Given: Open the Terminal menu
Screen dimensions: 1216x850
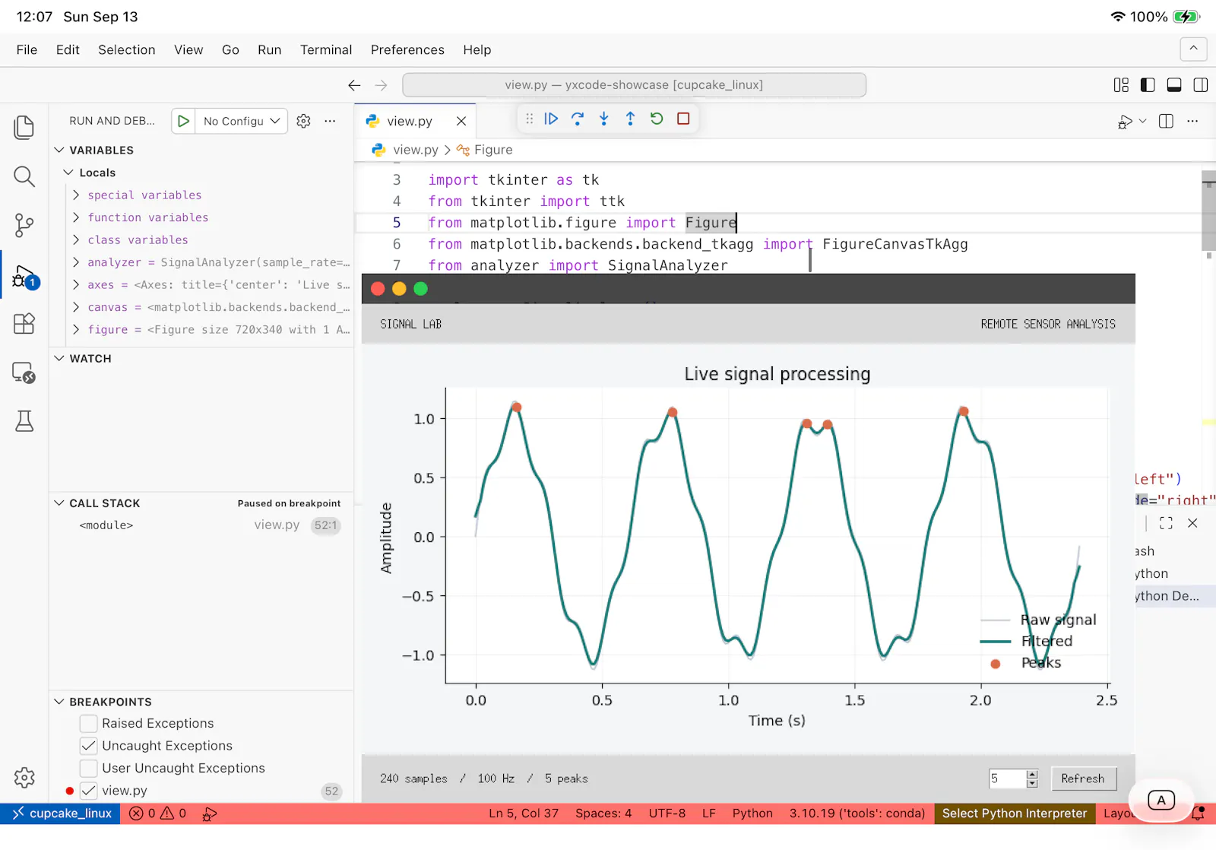Looking at the screenshot, I should 326,50.
